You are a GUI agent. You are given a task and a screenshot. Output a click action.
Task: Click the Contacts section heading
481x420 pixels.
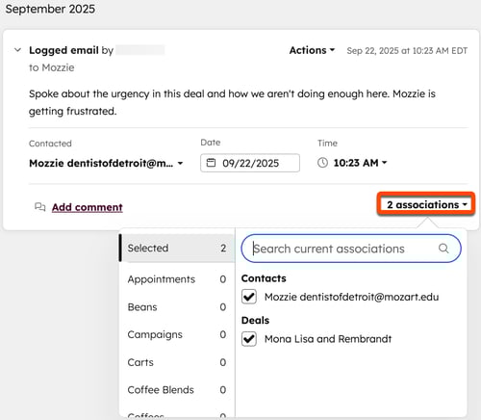click(x=264, y=278)
